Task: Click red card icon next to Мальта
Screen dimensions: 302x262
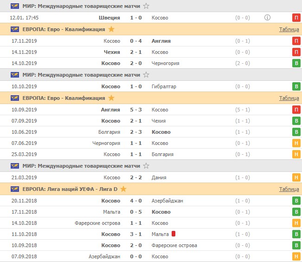Action: pos(173,234)
